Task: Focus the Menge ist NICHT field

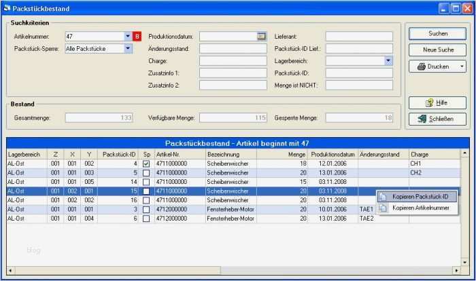Action: pos(359,85)
